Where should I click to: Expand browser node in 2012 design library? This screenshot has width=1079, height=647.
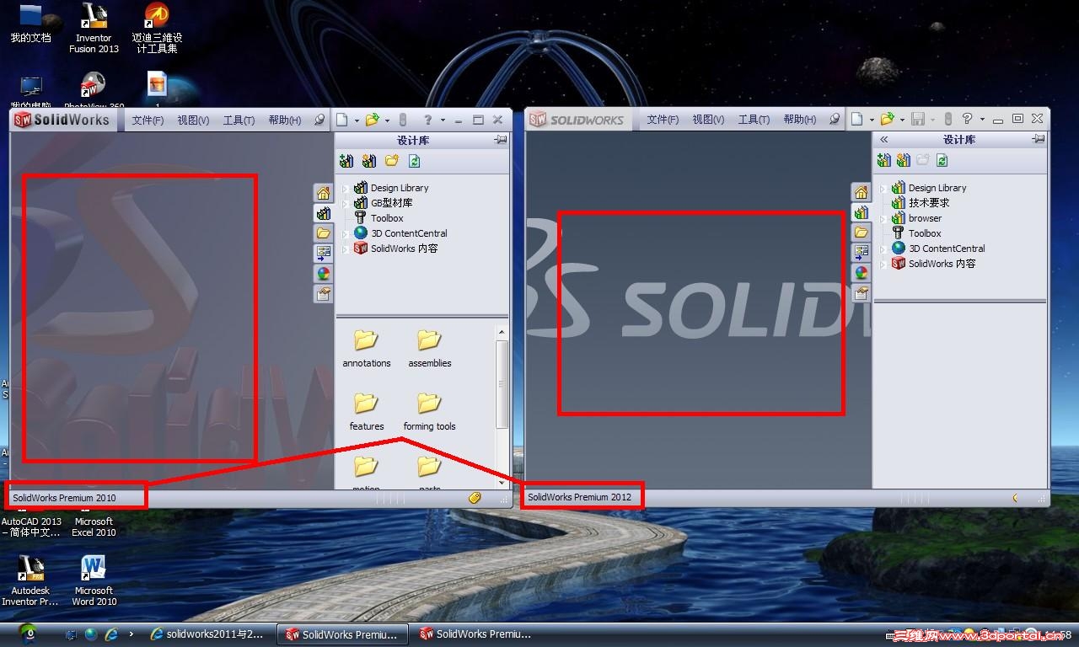point(883,219)
